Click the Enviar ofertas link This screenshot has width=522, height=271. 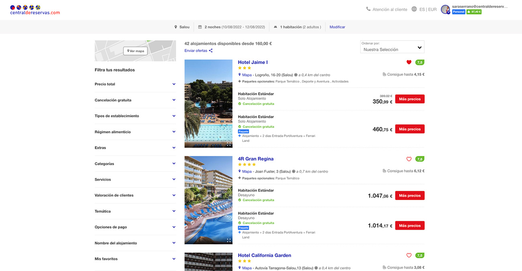(x=196, y=51)
